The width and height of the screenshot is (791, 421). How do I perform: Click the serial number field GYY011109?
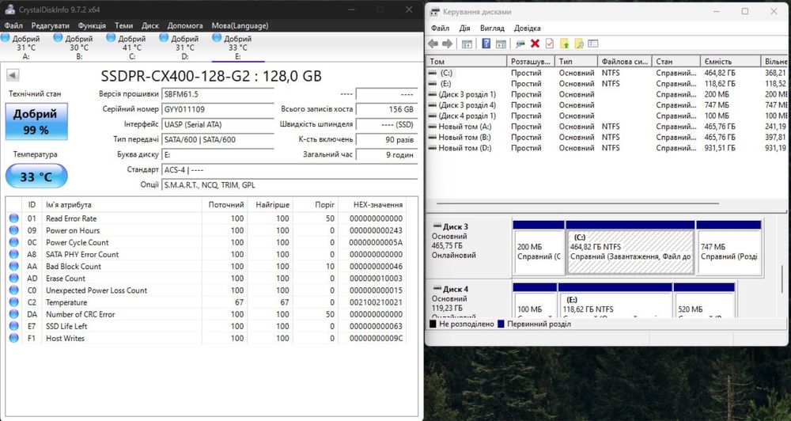(x=218, y=109)
